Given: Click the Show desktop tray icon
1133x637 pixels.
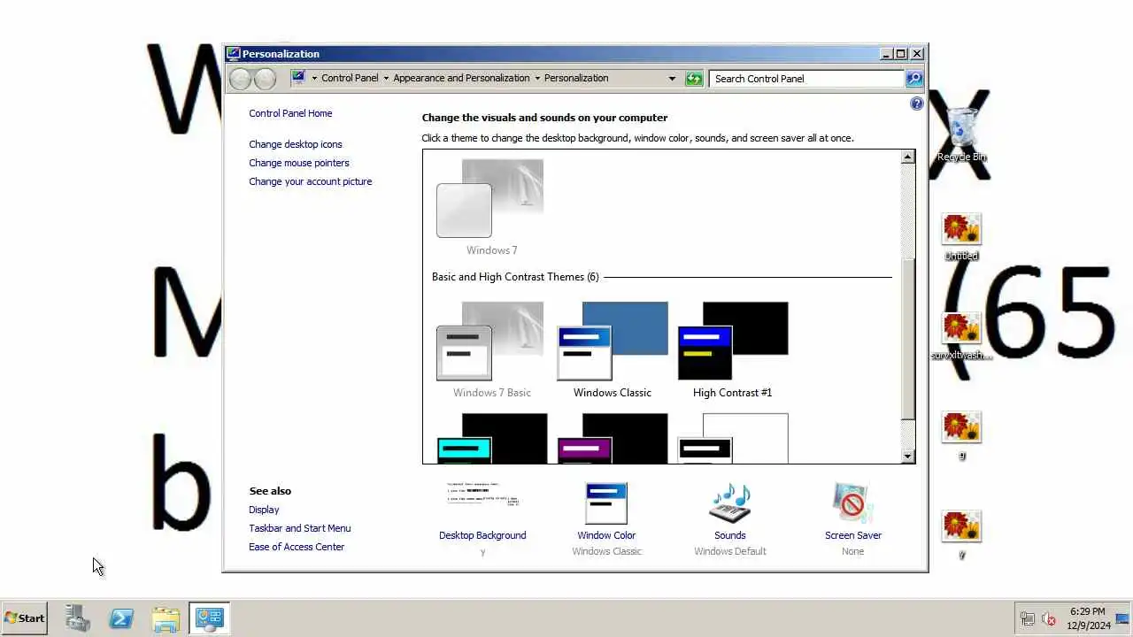Looking at the screenshot, I should click(1121, 618).
